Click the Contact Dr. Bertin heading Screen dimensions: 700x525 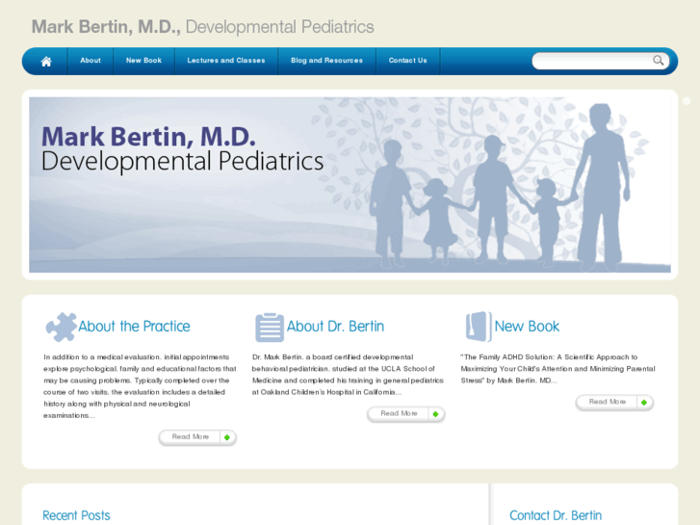coord(556,515)
